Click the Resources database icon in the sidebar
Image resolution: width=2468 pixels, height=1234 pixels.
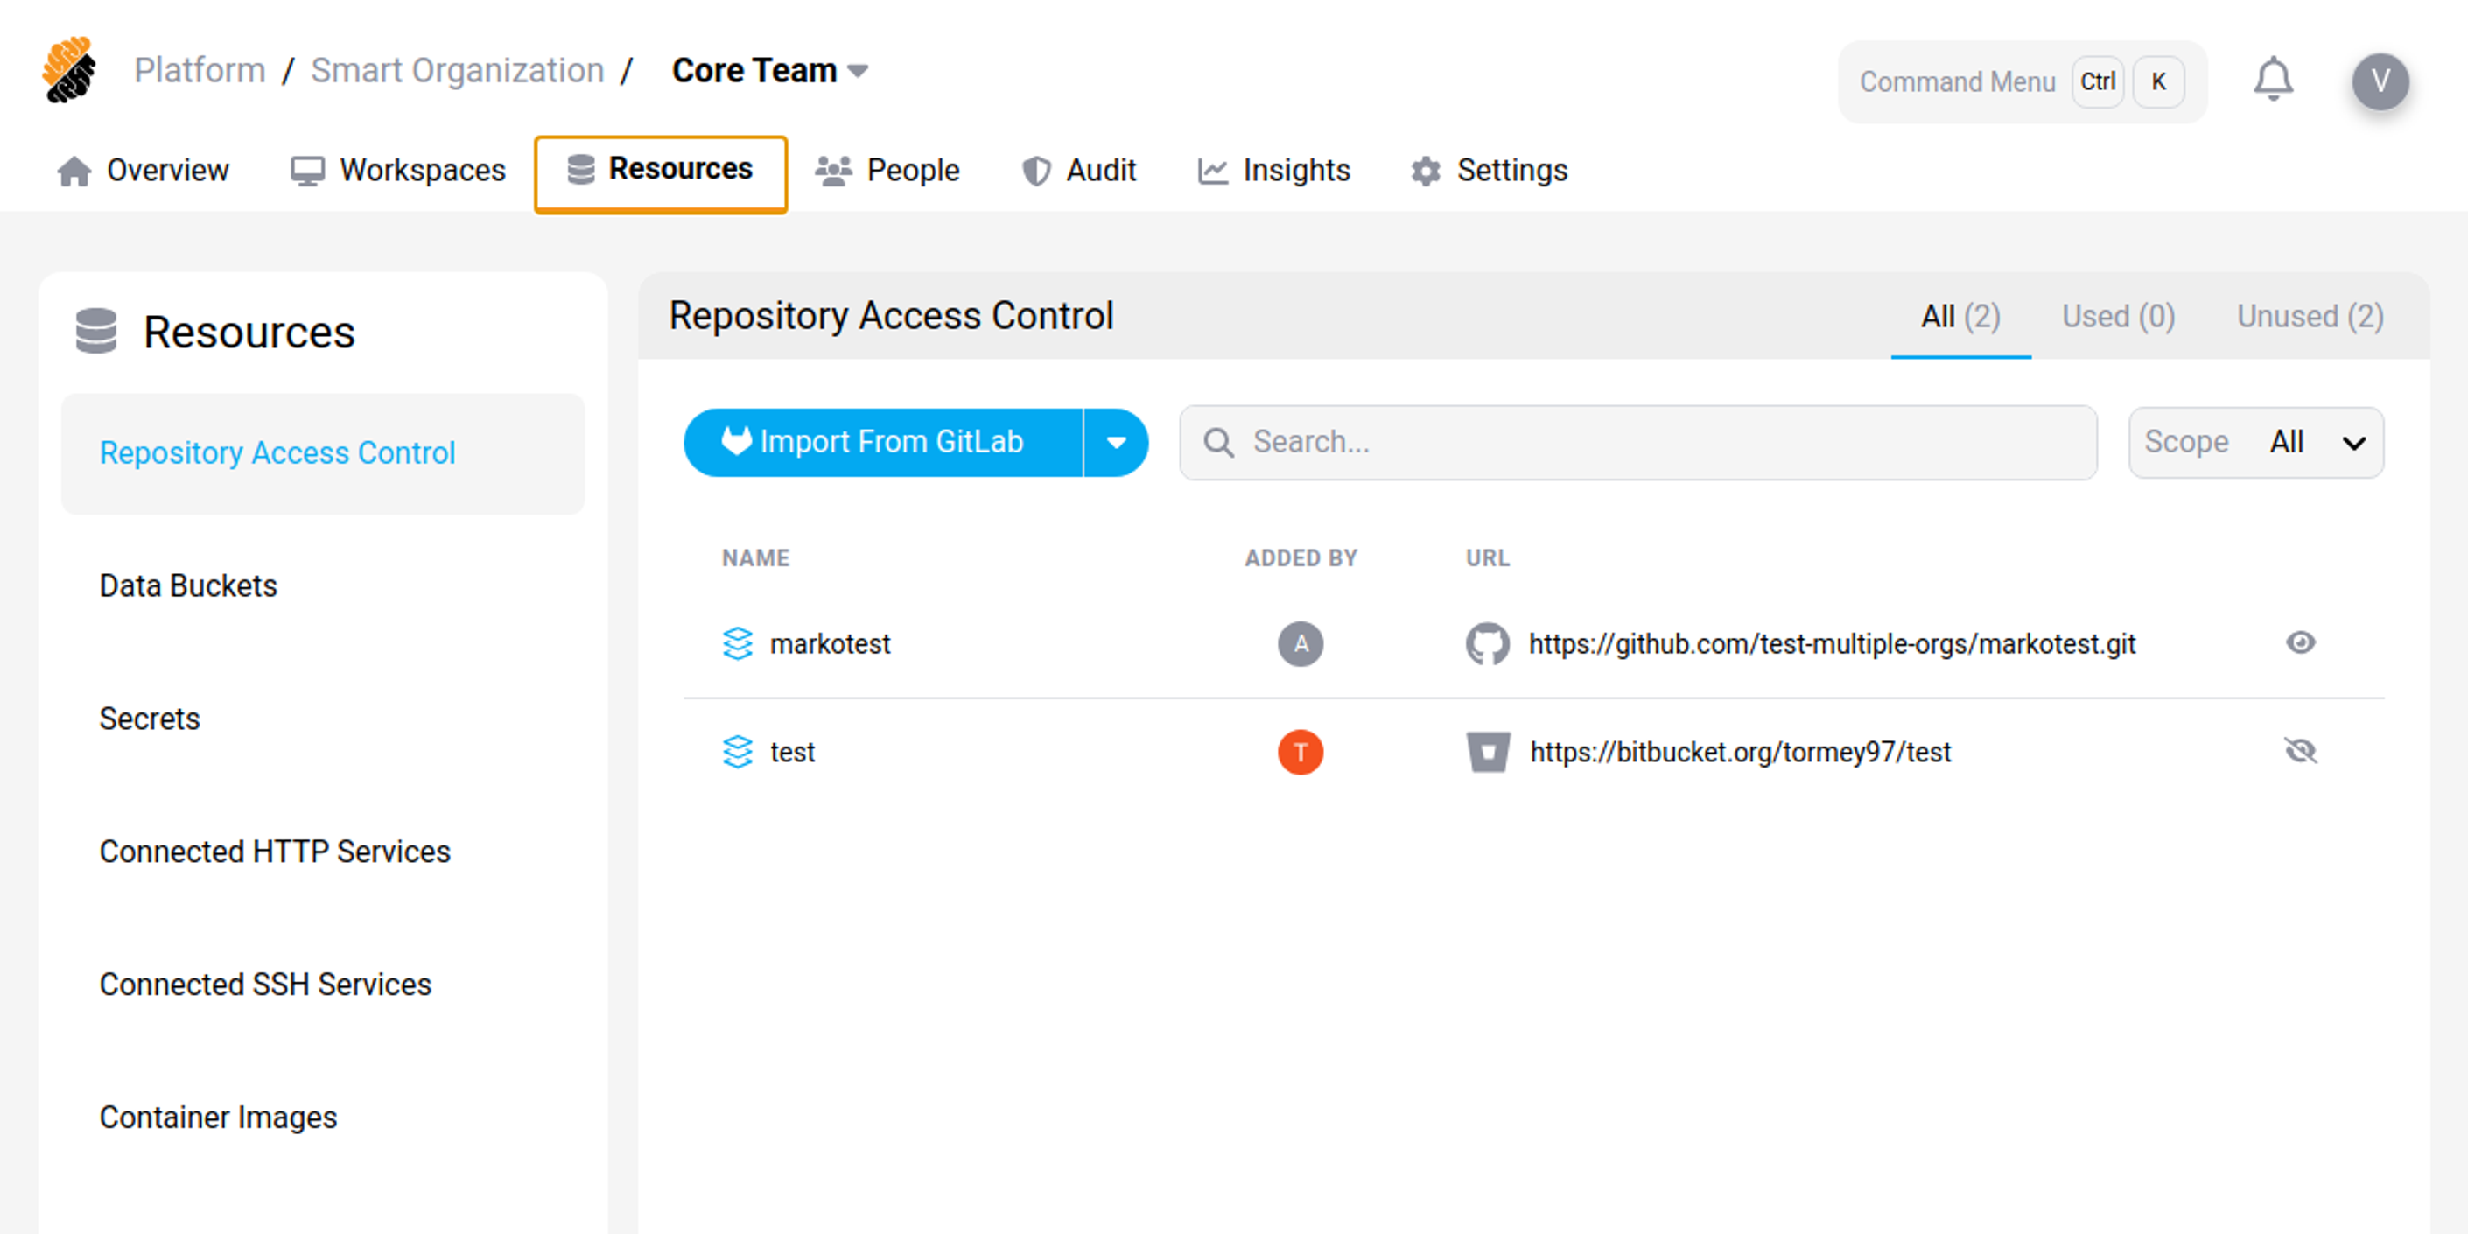[x=97, y=330]
